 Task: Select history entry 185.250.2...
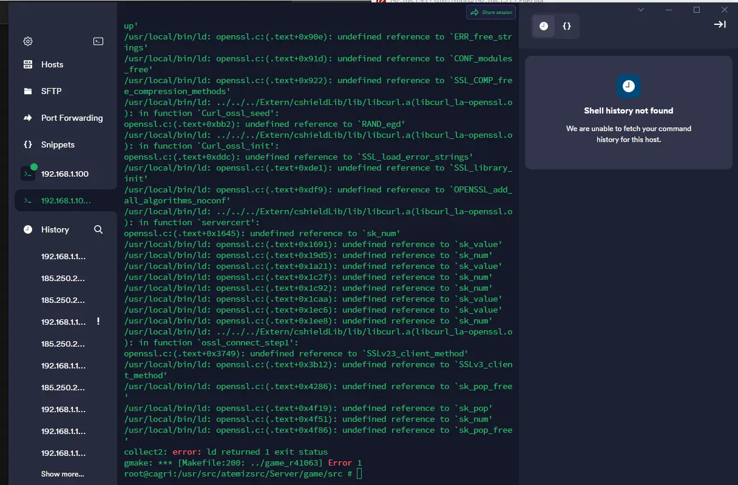click(x=63, y=278)
